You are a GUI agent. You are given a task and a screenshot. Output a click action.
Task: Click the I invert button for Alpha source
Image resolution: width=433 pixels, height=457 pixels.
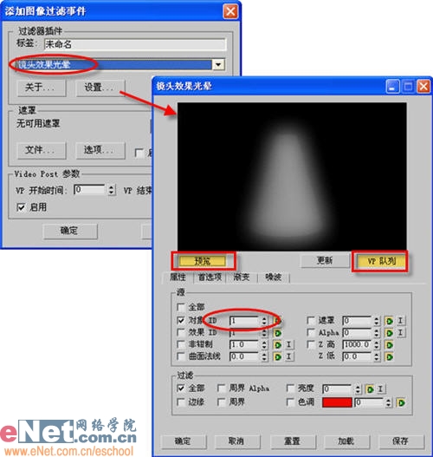click(400, 332)
